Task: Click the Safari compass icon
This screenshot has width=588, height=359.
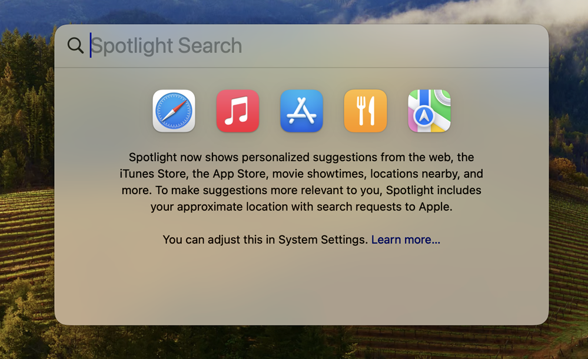Action: pyautogui.click(x=174, y=111)
